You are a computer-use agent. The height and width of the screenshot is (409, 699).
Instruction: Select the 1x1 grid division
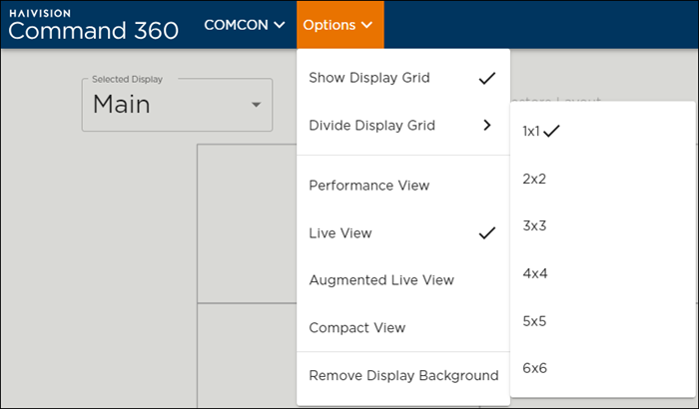[531, 131]
